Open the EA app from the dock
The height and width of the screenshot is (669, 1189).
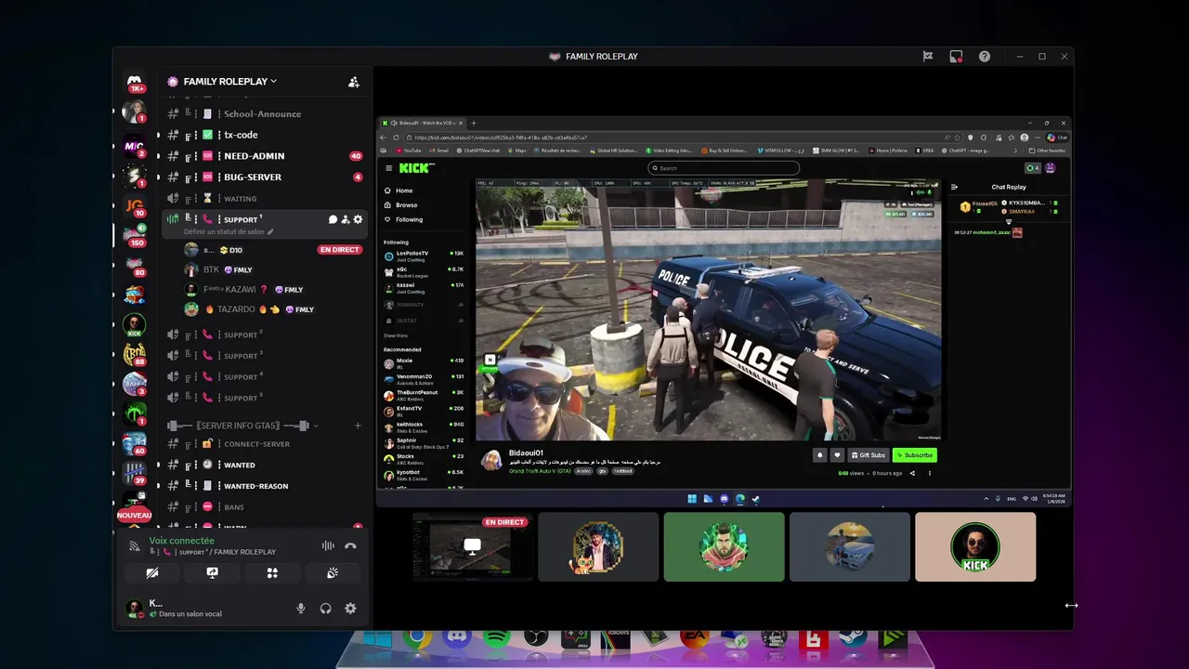coord(695,638)
